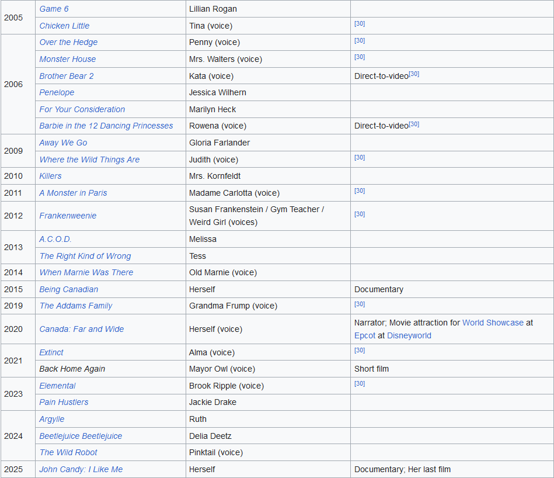Viewport: 554px width, 478px height.
Task: Open the Epcot link
Action: click(x=365, y=335)
